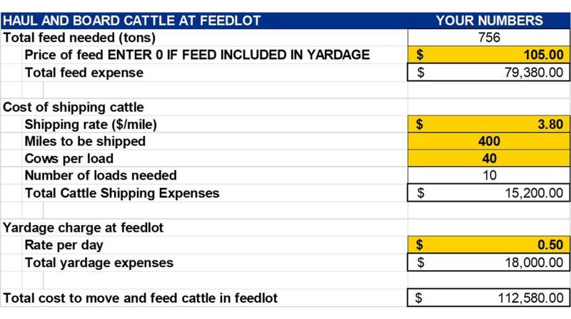Select the 'Total cost to move and feed cattle' label

pos(141,298)
